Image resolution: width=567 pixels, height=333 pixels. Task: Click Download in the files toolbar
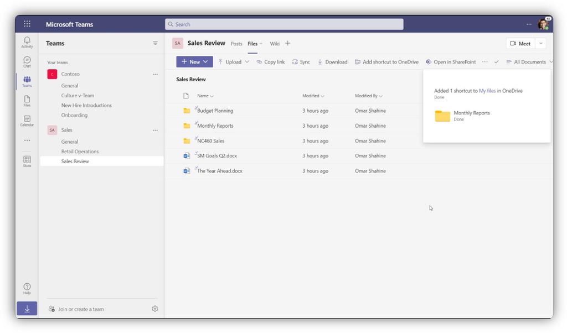(332, 62)
